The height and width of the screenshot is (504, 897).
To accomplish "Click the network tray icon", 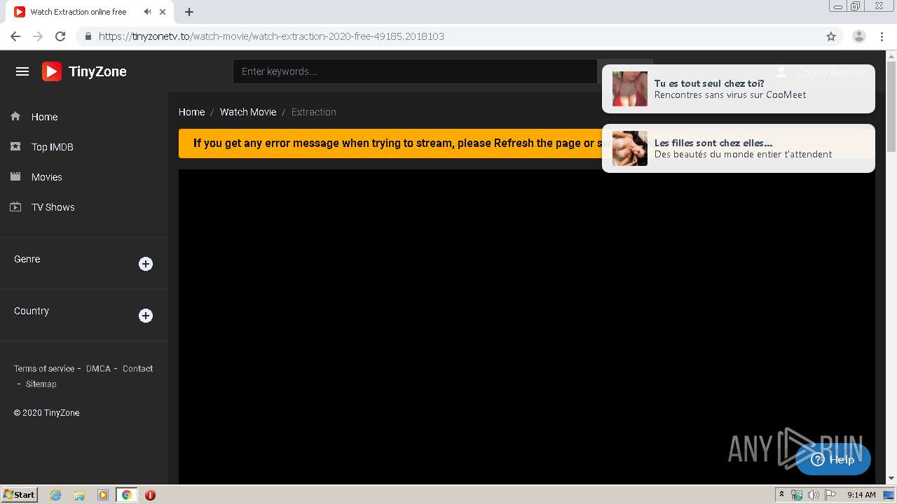I will coord(797,495).
